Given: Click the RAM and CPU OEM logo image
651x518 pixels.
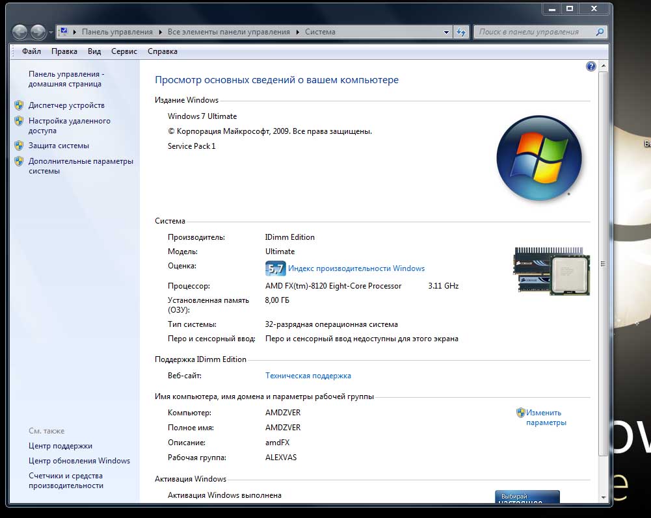Looking at the screenshot, I should pos(551,271).
